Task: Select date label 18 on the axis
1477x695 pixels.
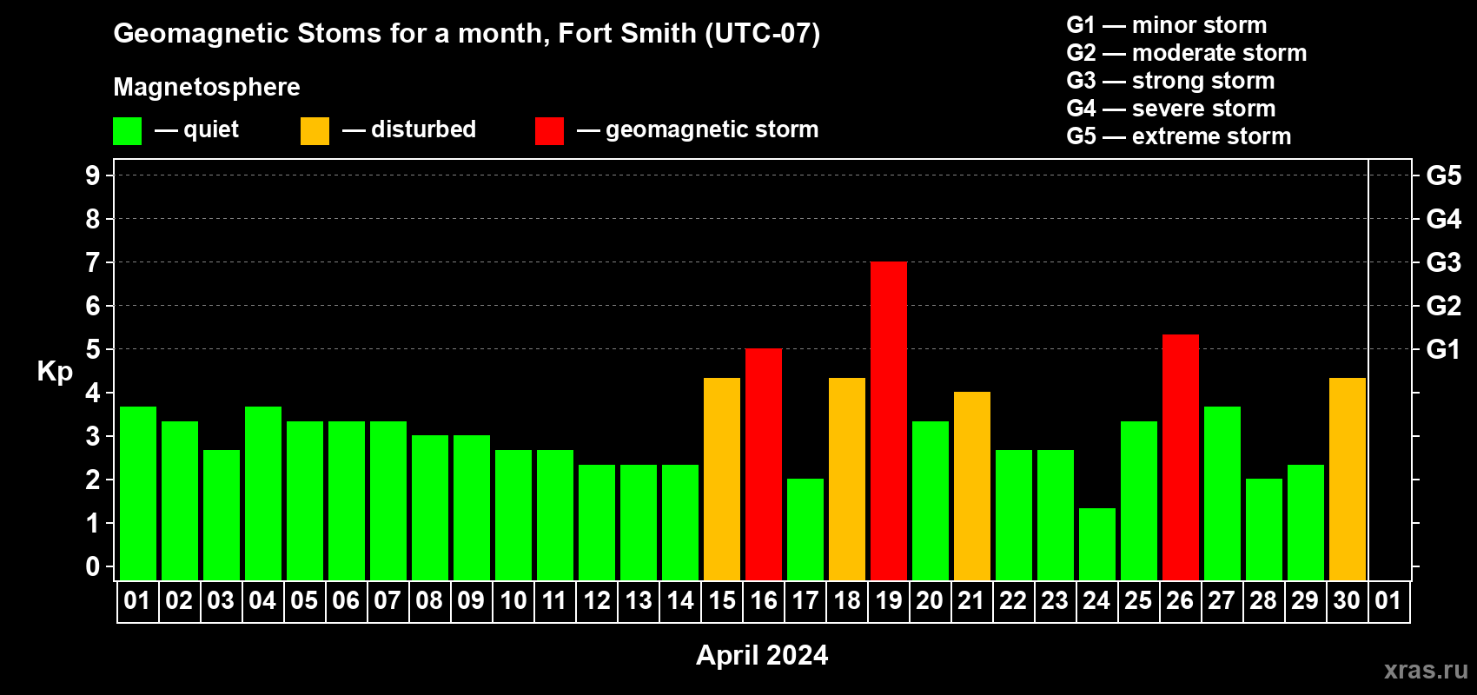Action: (847, 601)
